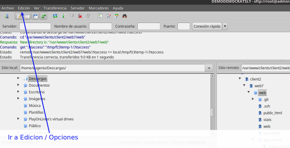This screenshot has width=290, height=148.
Task: Toggle synchronized browsing icon
Action: coord(116,16)
